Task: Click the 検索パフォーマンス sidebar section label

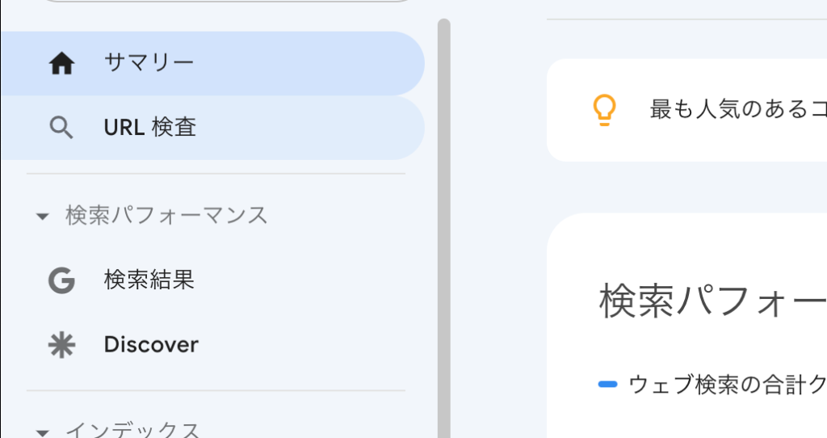Action: [166, 215]
